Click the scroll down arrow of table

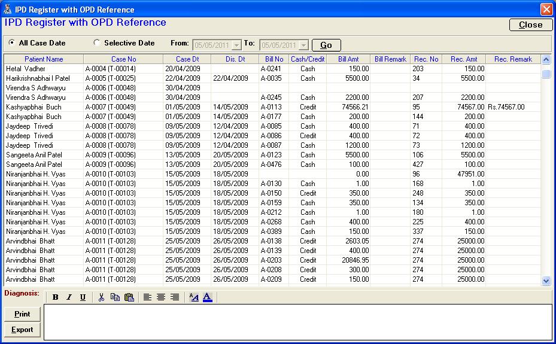[x=546, y=280]
